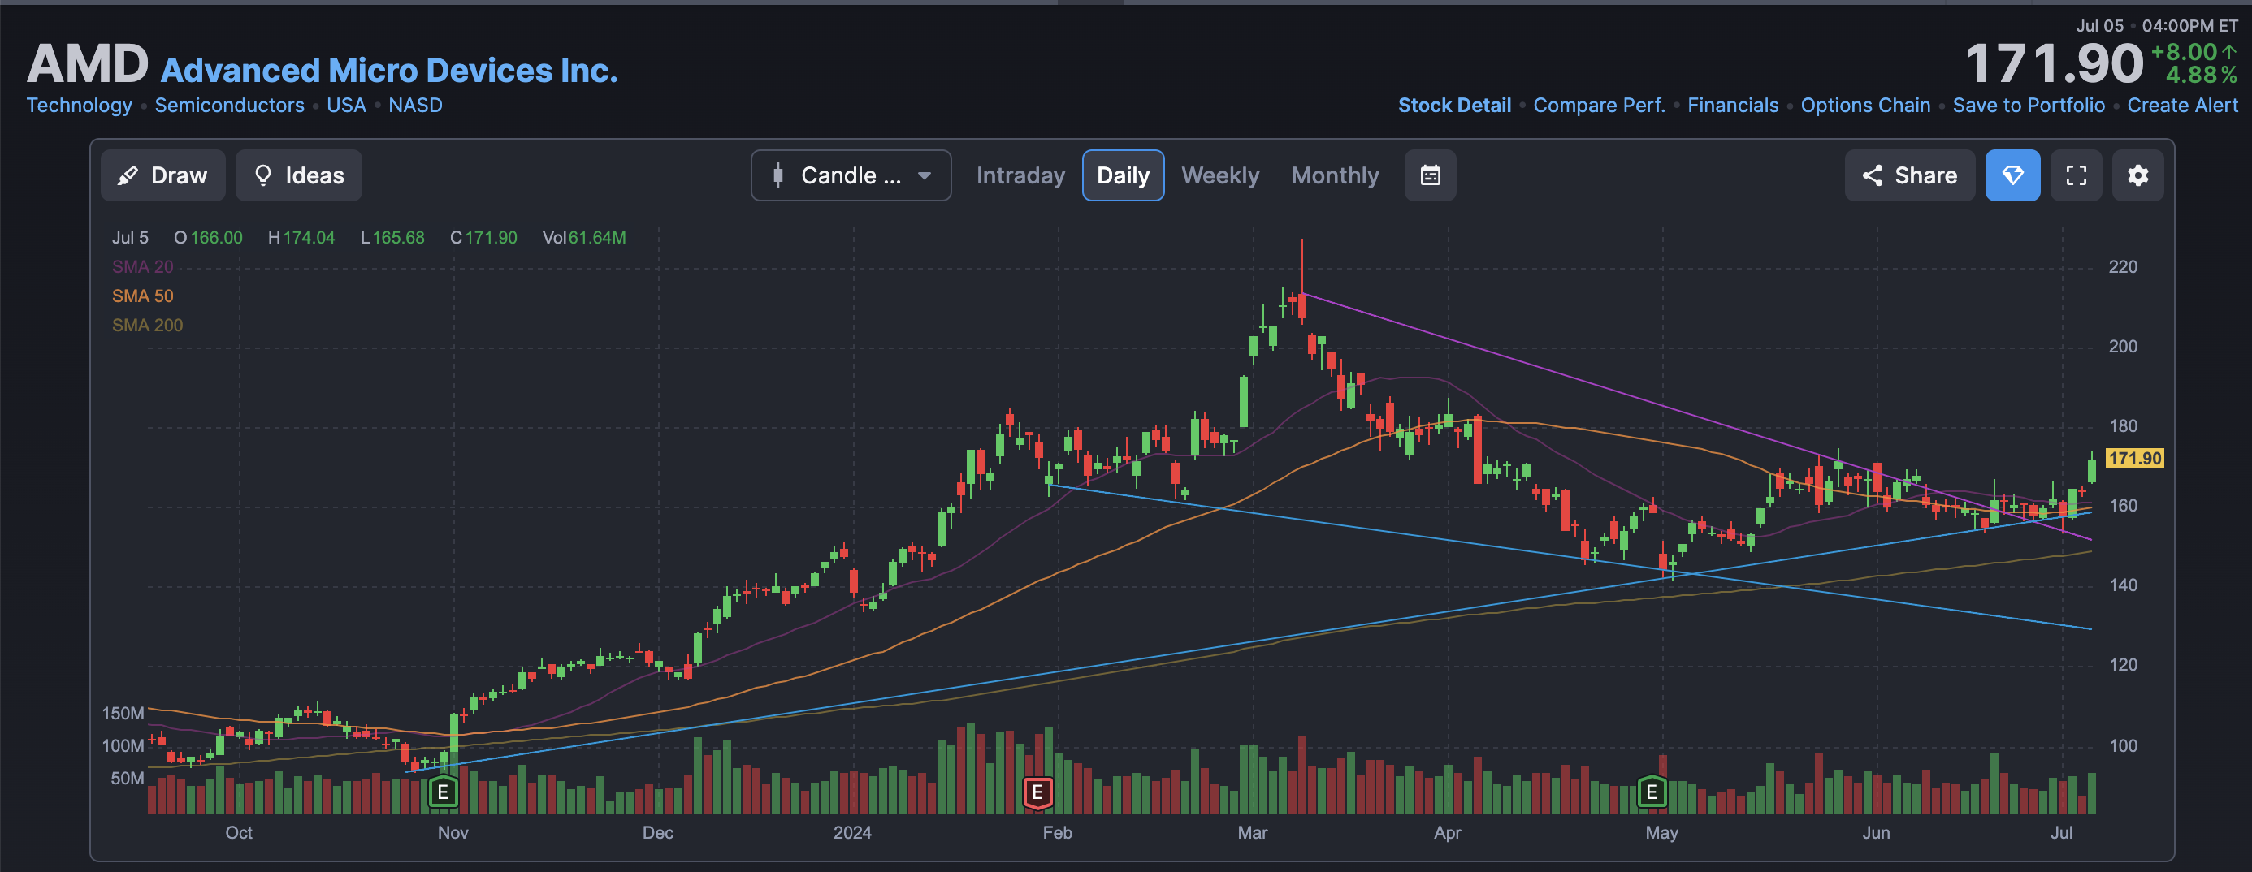
Task: Click the pencil icon in Draw button
Action: (128, 175)
